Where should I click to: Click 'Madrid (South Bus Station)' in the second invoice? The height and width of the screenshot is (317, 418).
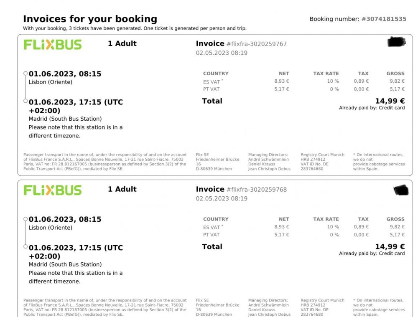click(65, 264)
